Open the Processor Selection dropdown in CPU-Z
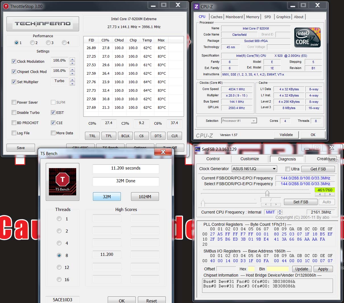Viewport: 344px width, 303px height. coord(239,121)
